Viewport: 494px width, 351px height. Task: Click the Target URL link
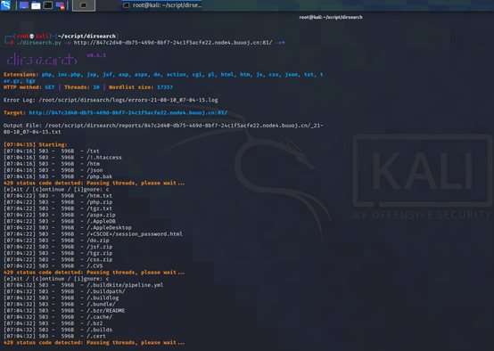point(128,113)
